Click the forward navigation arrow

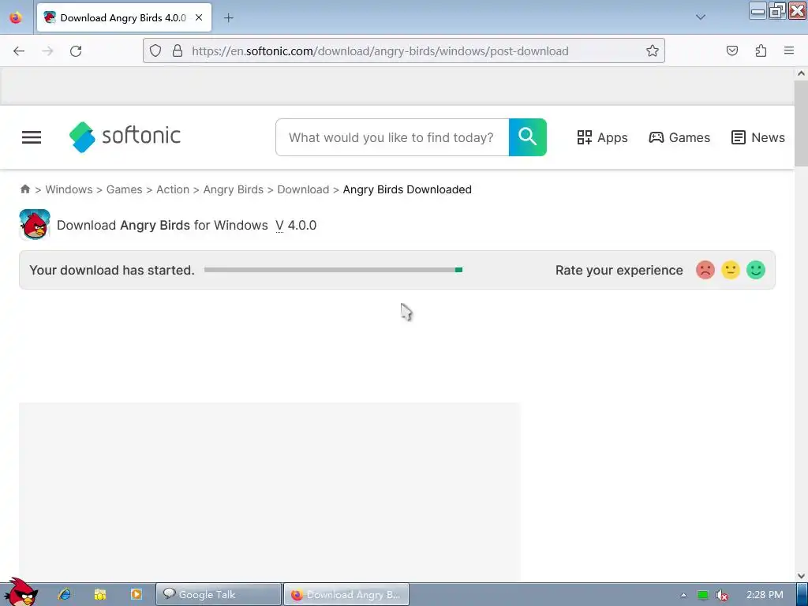click(x=47, y=51)
